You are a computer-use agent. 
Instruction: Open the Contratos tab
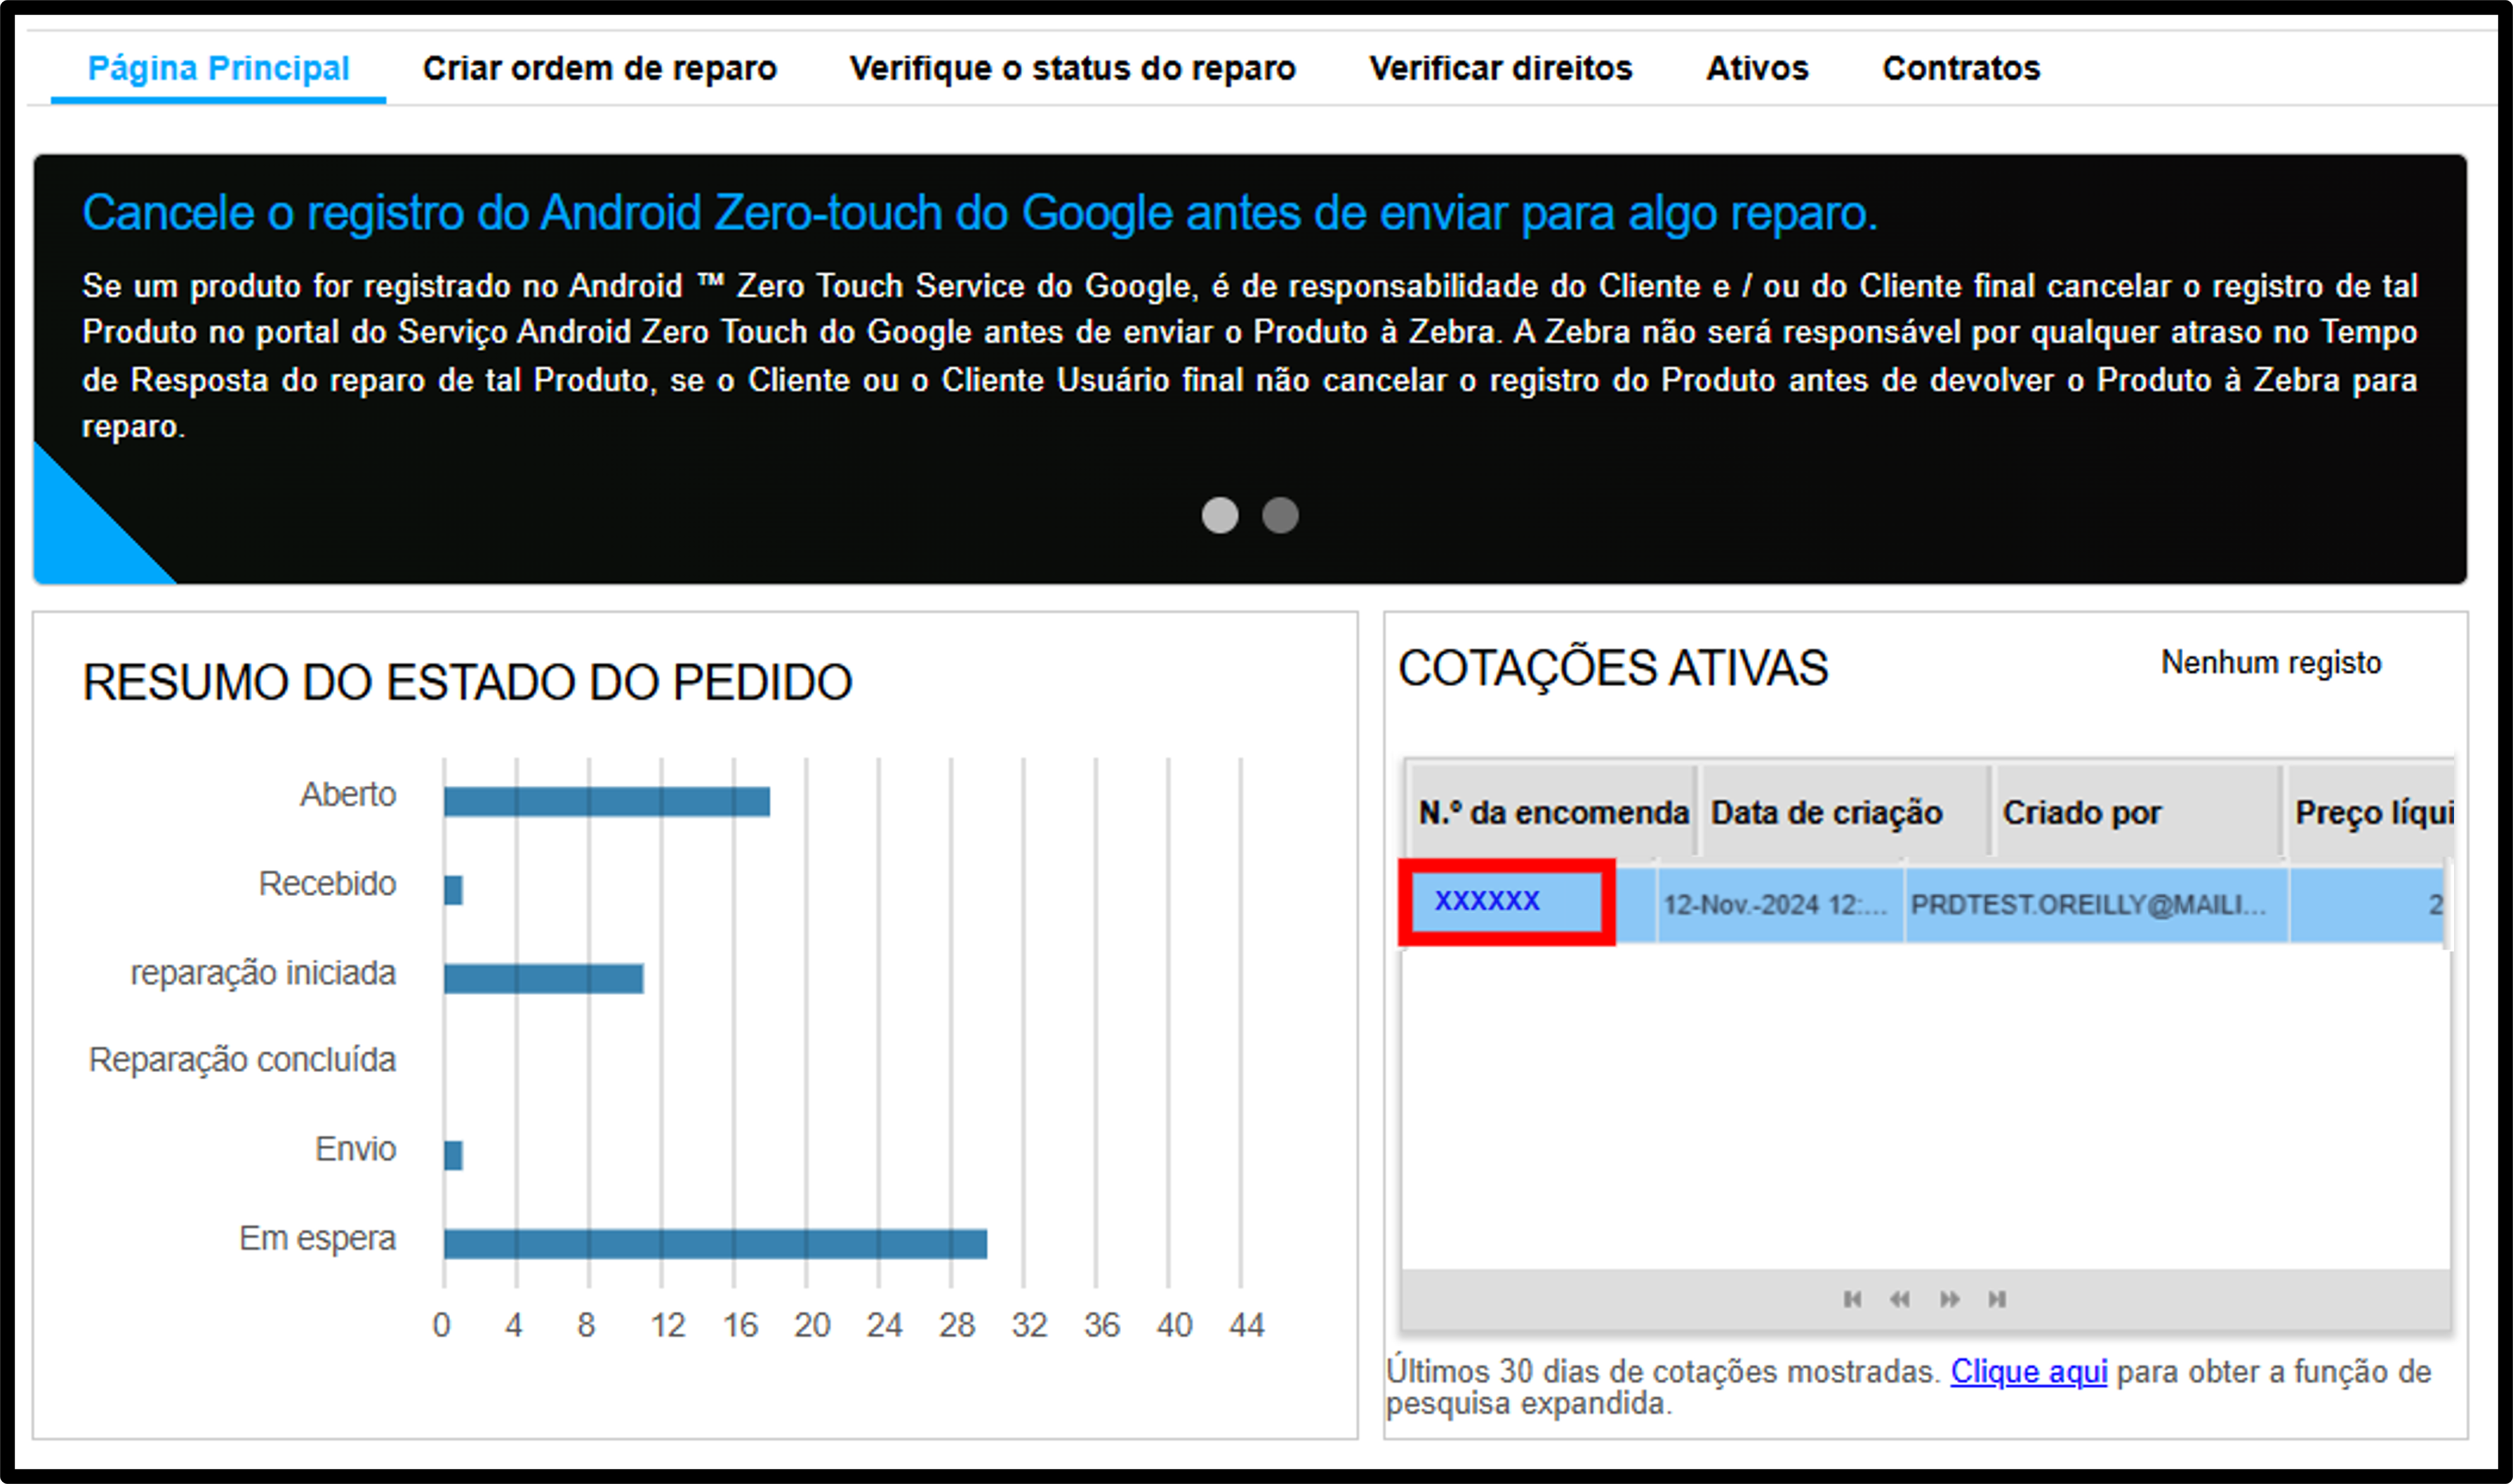click(x=1960, y=68)
